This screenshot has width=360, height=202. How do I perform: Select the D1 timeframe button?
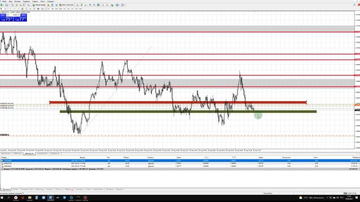point(72,9)
